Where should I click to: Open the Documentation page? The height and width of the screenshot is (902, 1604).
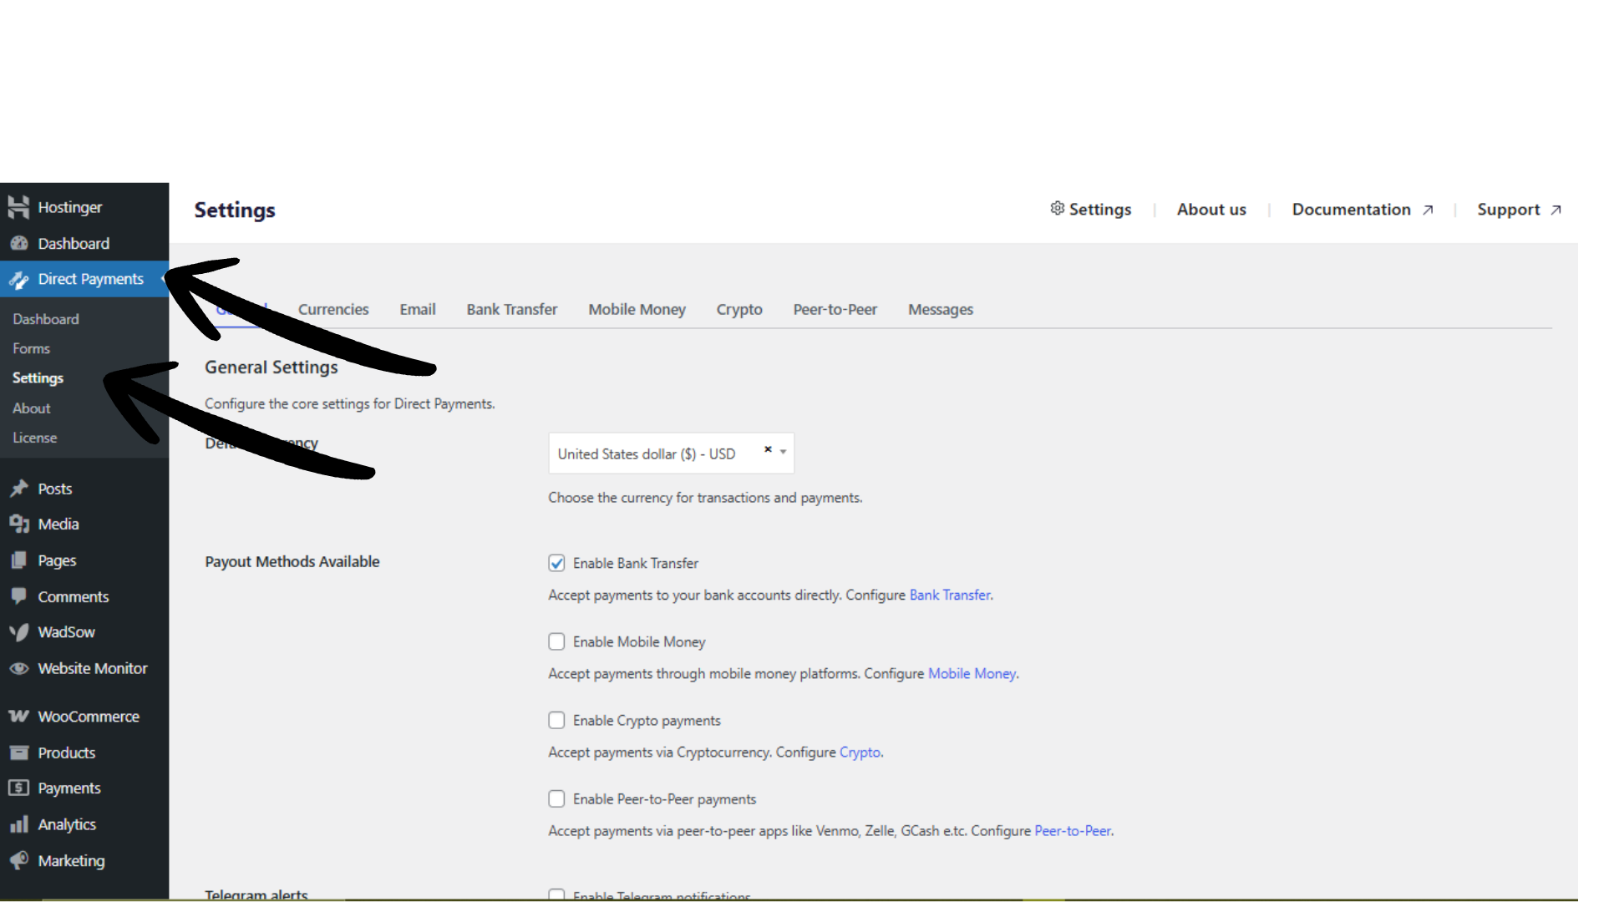1351,209
